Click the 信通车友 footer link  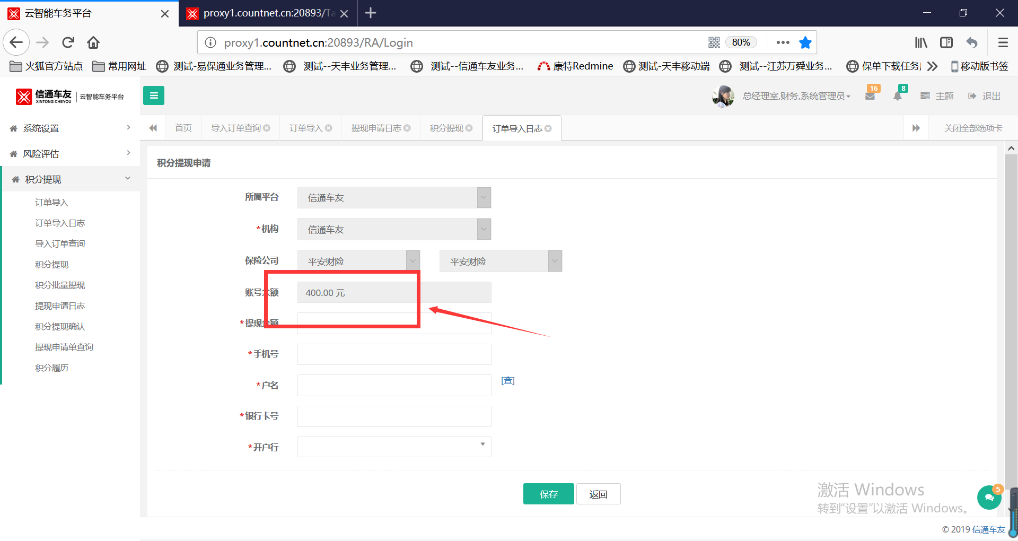(x=989, y=529)
